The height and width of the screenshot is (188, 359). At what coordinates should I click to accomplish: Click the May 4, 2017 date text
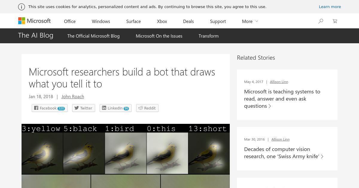point(254,82)
